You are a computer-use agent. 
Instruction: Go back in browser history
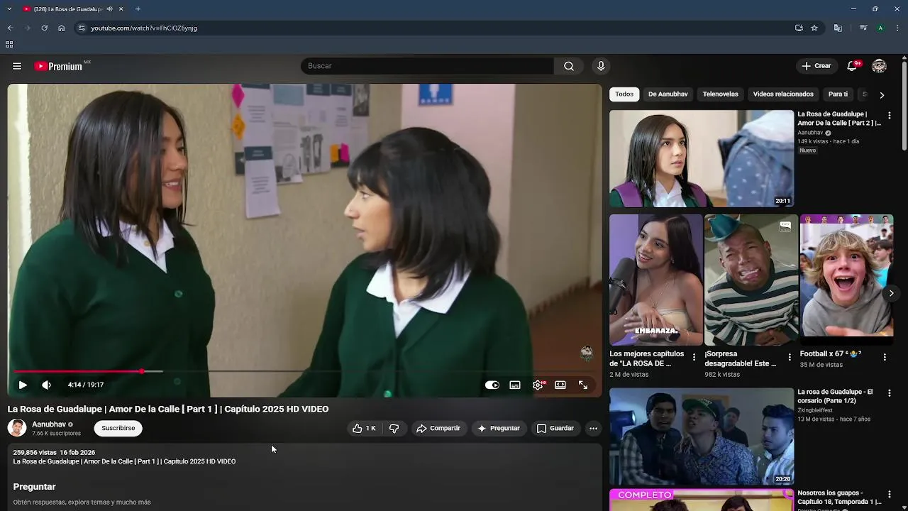click(x=10, y=28)
